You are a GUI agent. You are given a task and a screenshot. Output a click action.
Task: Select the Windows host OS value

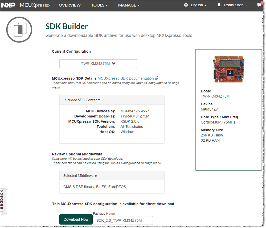(x=128, y=132)
